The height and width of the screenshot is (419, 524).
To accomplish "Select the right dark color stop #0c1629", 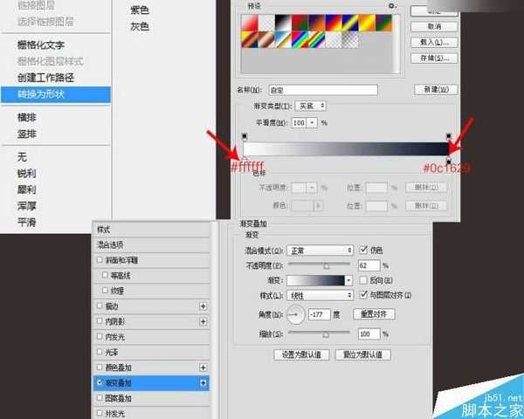I will [x=449, y=161].
